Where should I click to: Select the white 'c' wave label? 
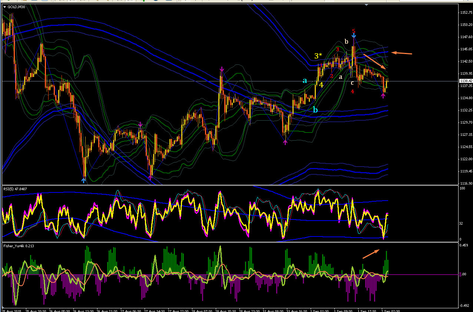(352, 83)
